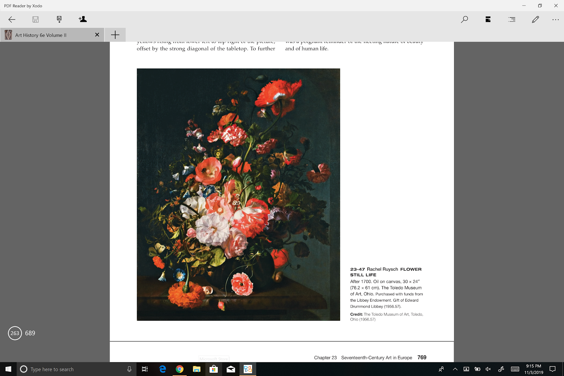
Task: Click the battery power tray icon
Action: [x=477, y=369]
